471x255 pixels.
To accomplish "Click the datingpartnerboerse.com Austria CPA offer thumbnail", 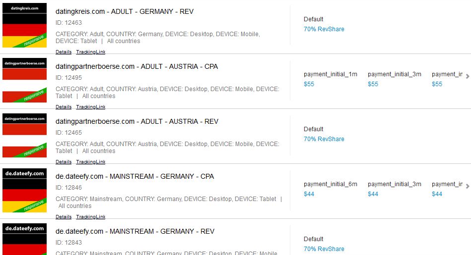I will point(24,80).
